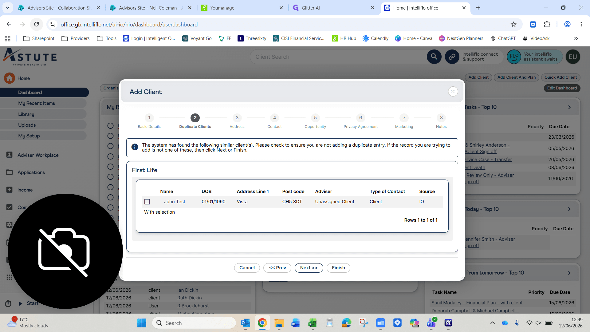Open the browser Extensions puzzle icon
The image size is (590, 332).
[547, 25]
